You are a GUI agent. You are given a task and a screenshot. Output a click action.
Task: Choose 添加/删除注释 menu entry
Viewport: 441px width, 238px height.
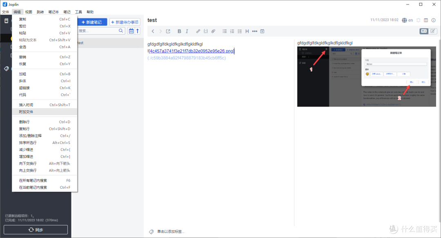[45, 135]
